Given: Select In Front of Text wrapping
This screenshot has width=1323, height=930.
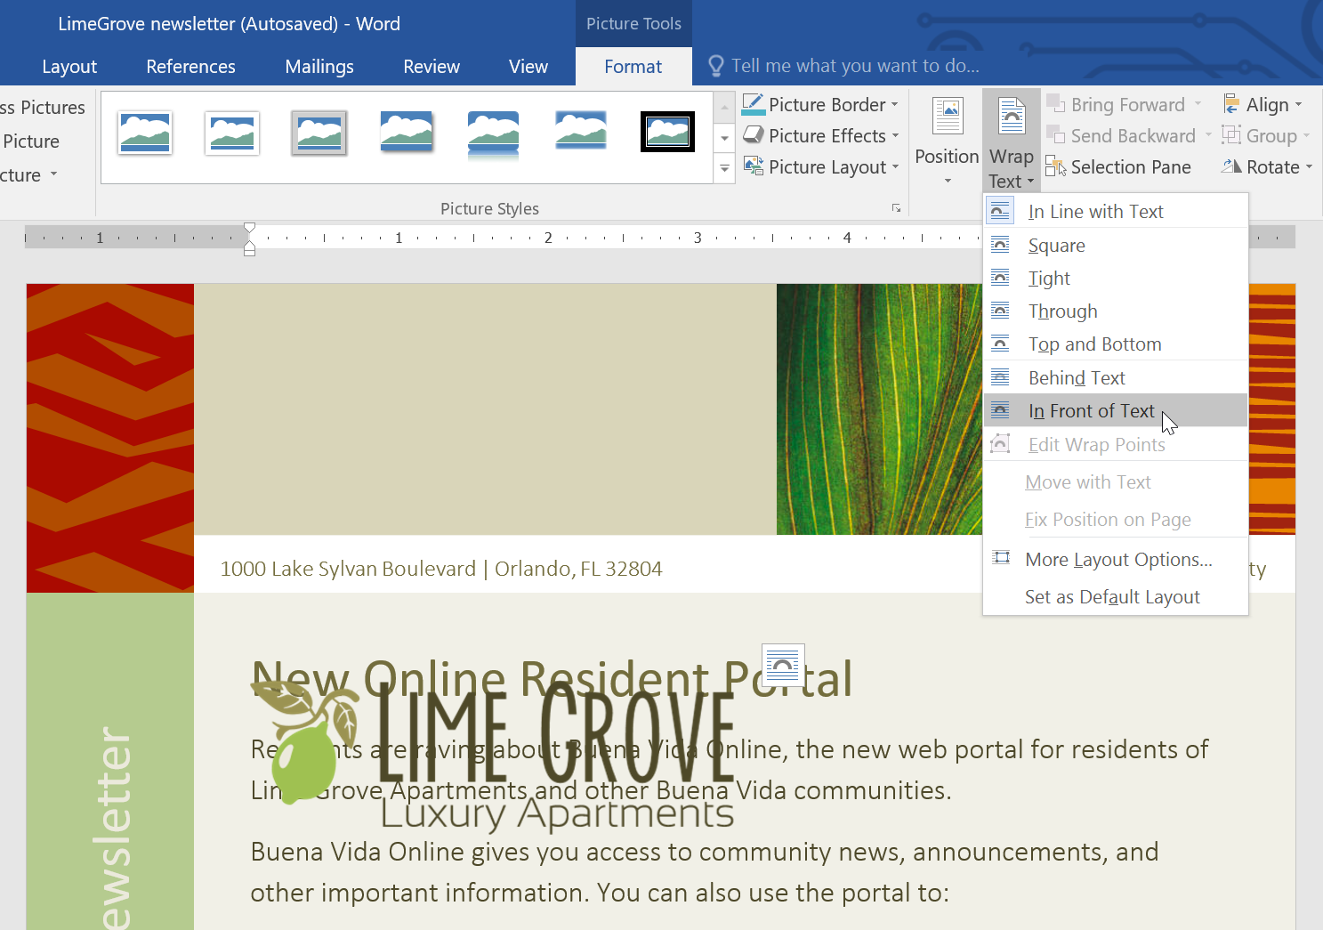Looking at the screenshot, I should 1091,410.
